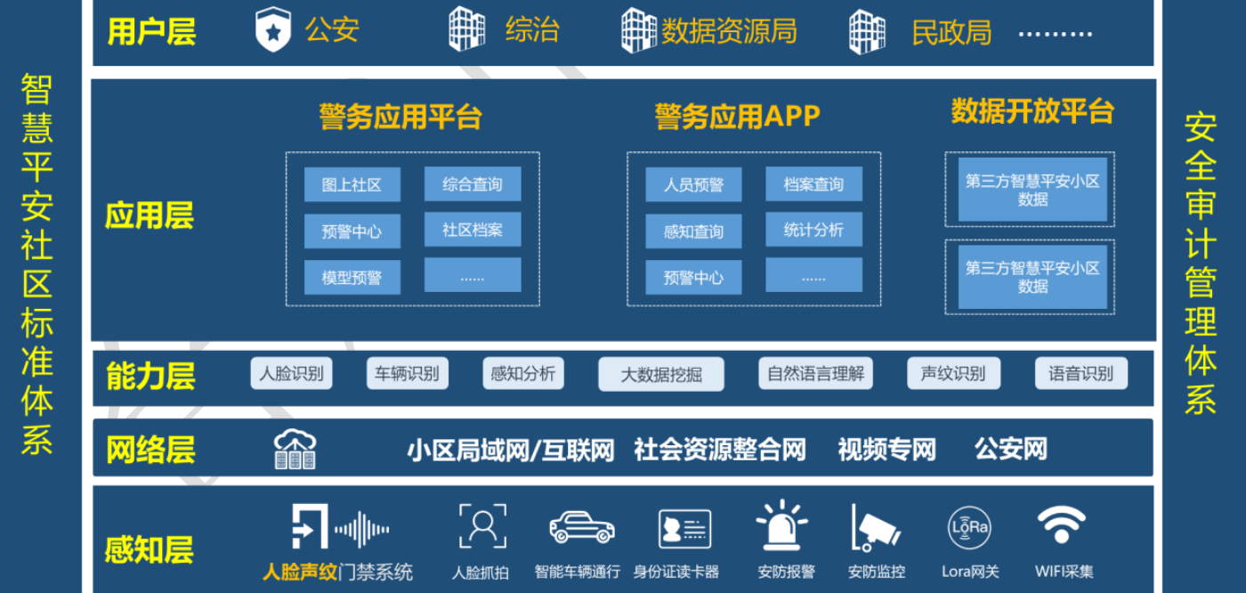
Task: Click the 用户层 label
Action: pyautogui.click(x=151, y=31)
